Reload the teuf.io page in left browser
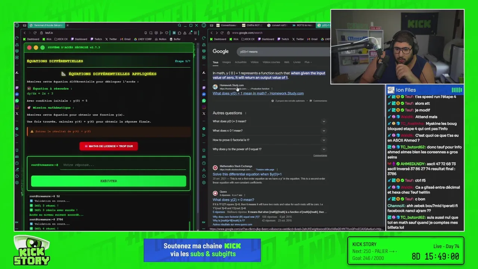The image size is (478, 269). tap(35, 33)
